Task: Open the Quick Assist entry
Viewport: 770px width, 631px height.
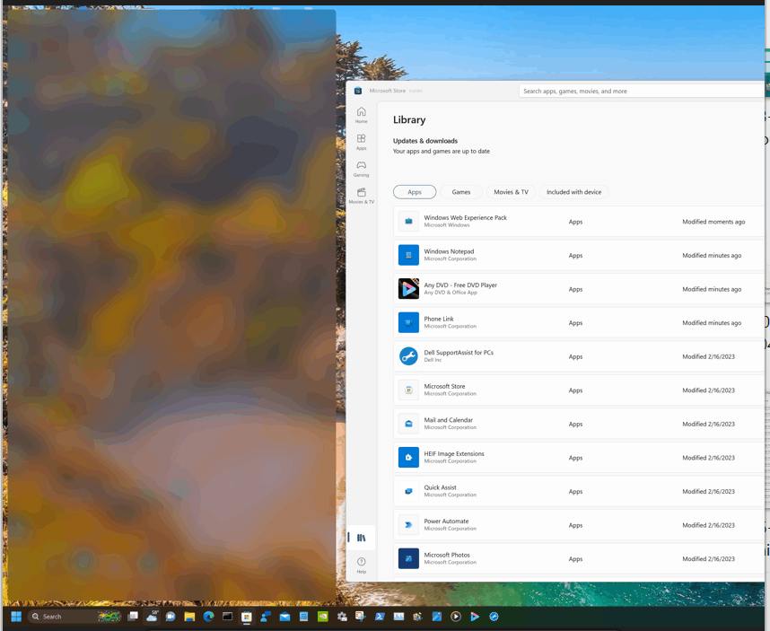Action: click(579, 491)
